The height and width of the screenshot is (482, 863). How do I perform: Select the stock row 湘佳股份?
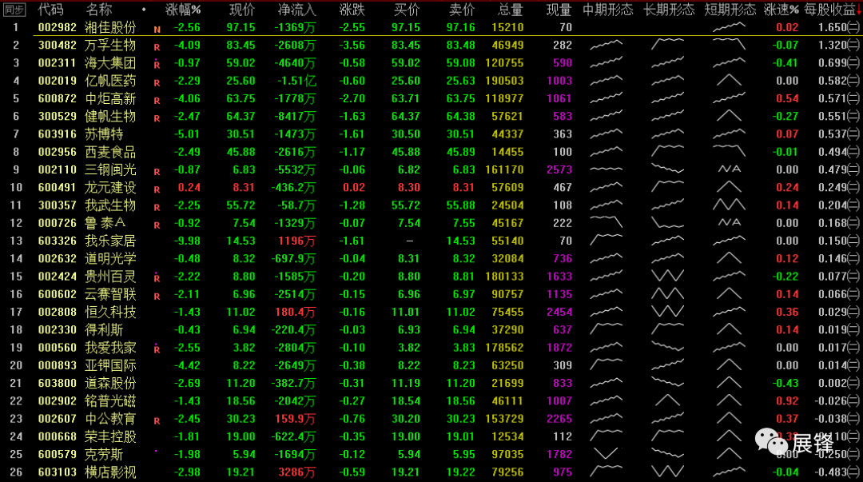click(431, 27)
